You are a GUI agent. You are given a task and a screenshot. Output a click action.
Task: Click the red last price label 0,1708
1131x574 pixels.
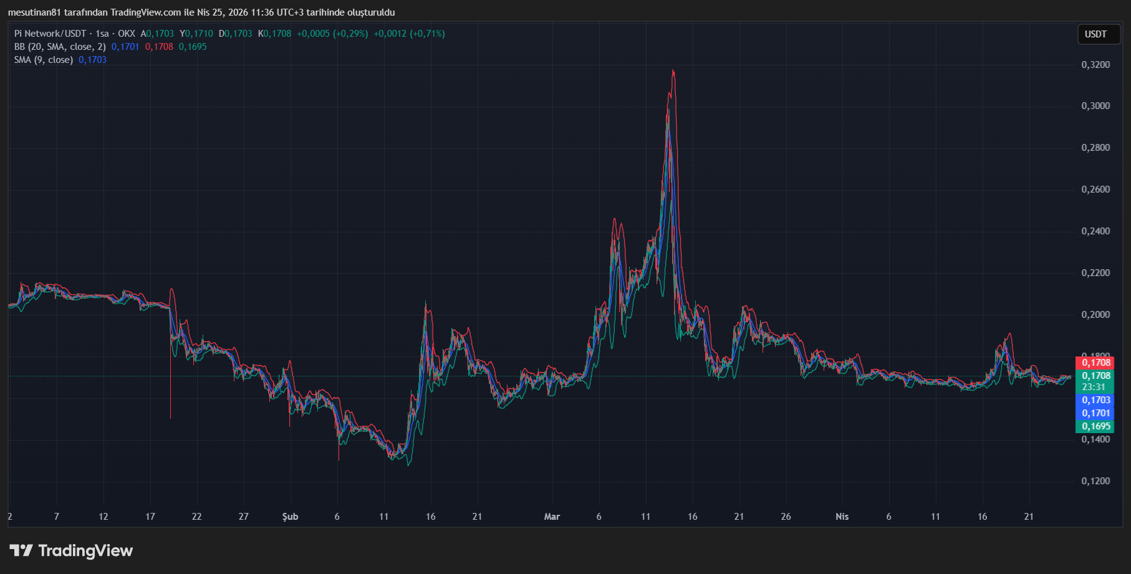1097,361
